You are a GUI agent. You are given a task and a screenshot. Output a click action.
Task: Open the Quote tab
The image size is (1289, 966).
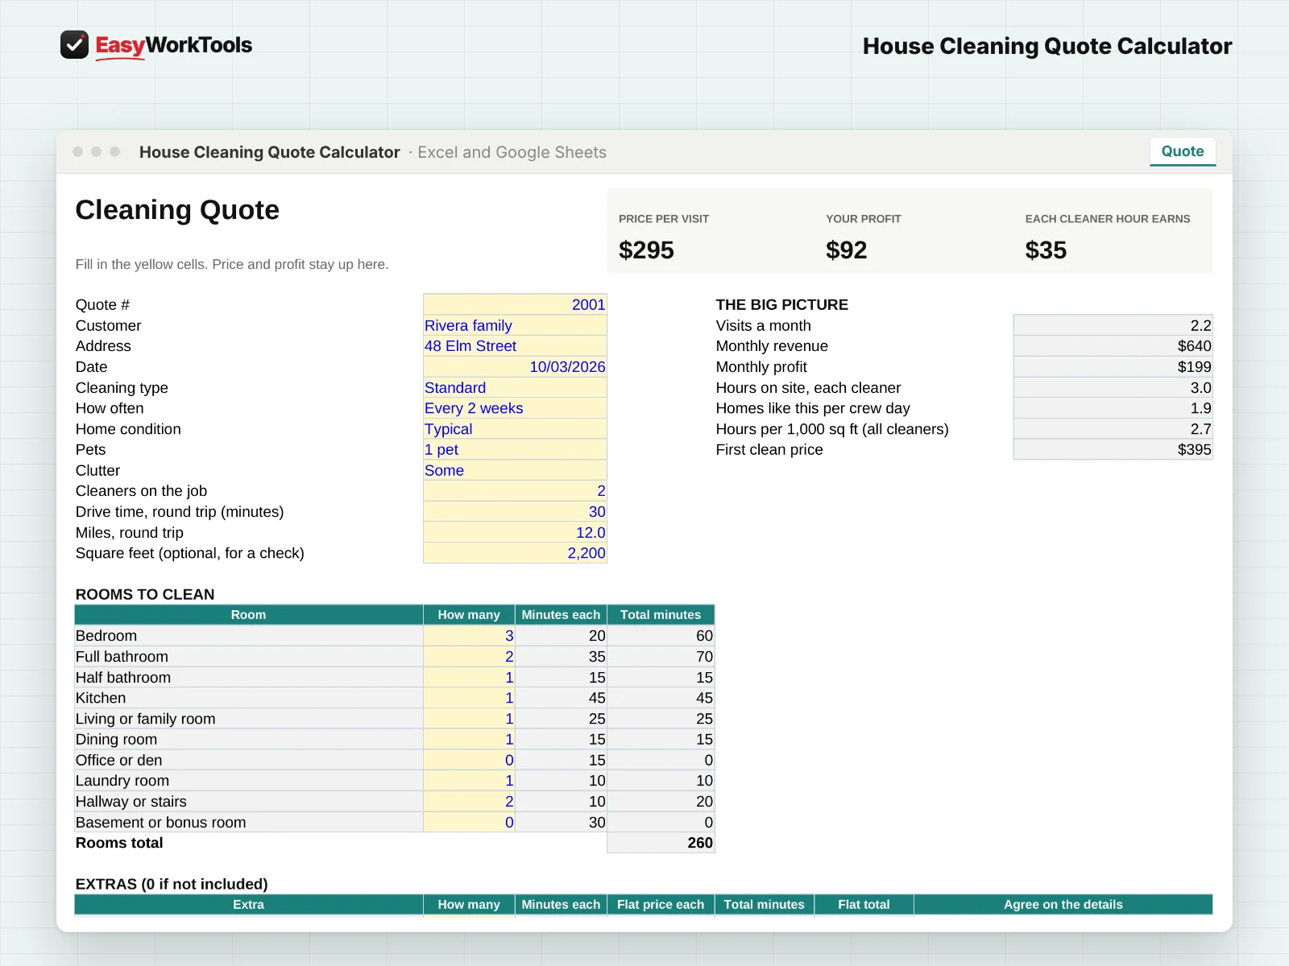tap(1182, 151)
